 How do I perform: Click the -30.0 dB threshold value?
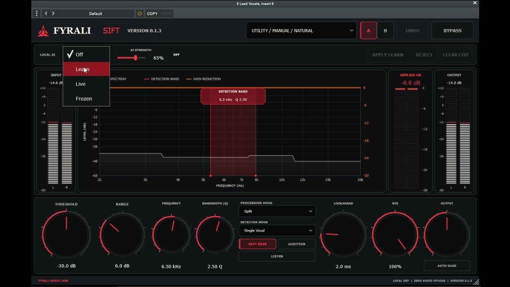(x=66, y=266)
